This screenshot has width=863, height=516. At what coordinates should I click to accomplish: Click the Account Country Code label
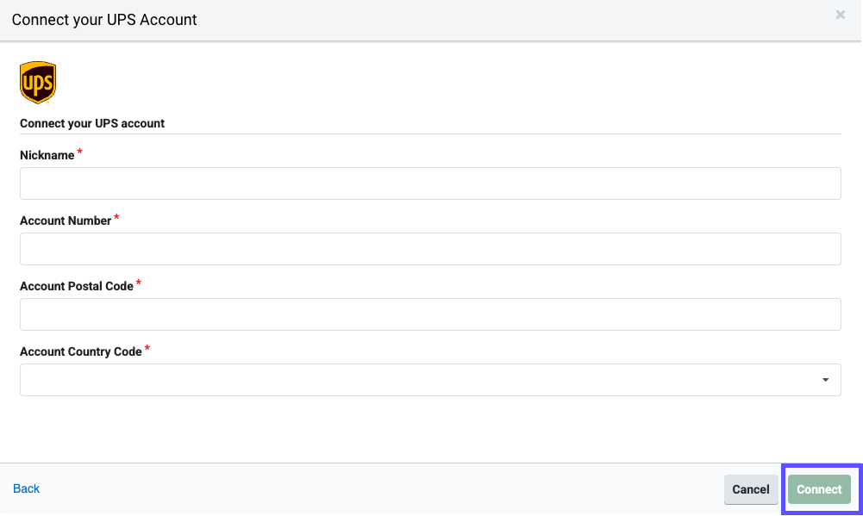point(81,351)
